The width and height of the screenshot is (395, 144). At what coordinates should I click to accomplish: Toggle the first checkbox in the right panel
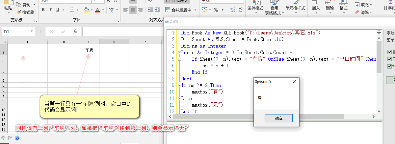point(389,52)
